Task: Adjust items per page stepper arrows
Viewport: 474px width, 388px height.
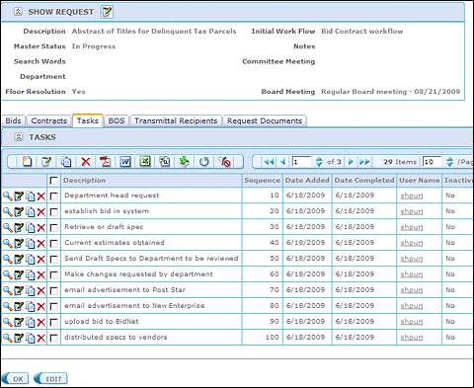Action: [x=449, y=162]
